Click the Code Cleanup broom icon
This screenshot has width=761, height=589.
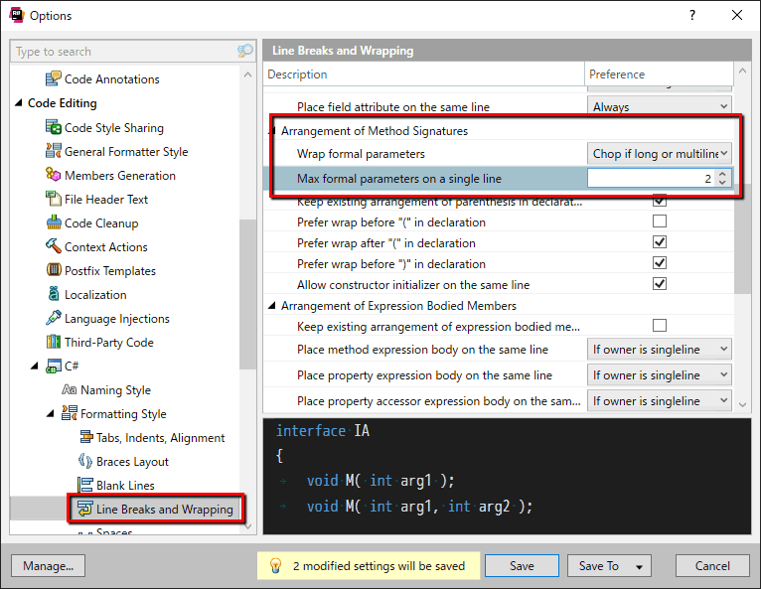click(x=53, y=222)
